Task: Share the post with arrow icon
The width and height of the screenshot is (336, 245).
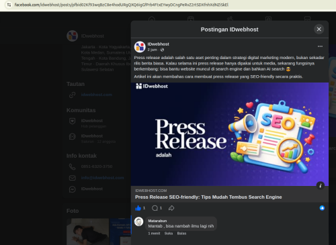Action: [171, 208]
